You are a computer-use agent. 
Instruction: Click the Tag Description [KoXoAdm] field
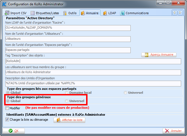click(x=93, y=61)
